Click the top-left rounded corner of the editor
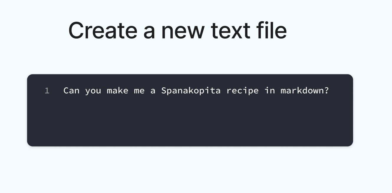Viewport: 392px width, 193px height. (x=31, y=77)
